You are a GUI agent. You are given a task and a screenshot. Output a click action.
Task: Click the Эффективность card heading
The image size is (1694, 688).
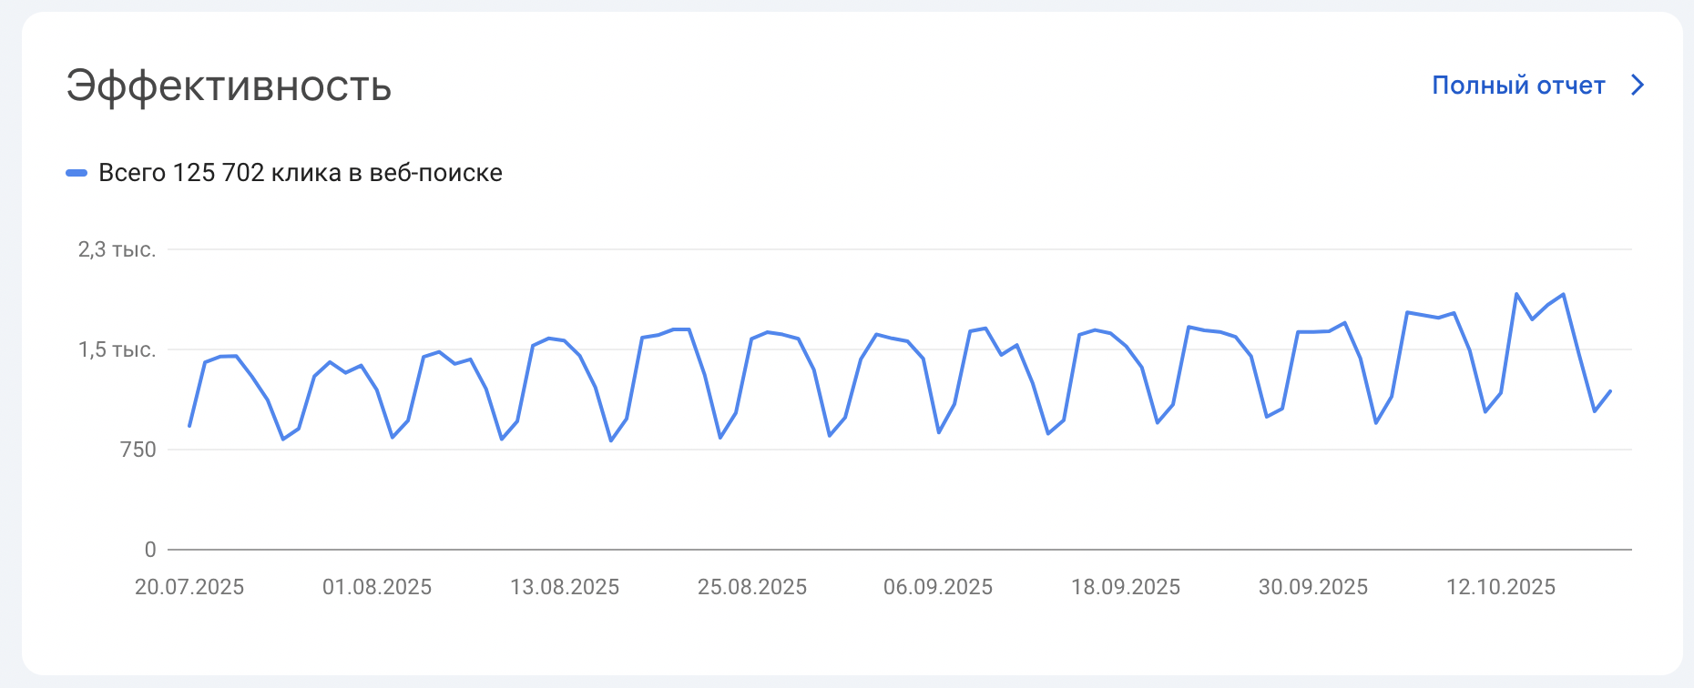229,86
